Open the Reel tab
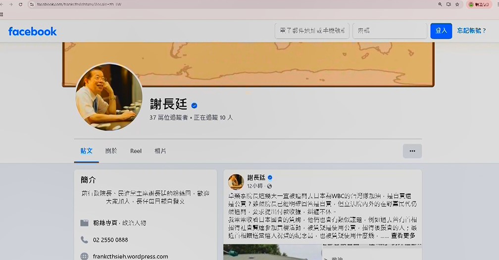Viewport: 499px width, 260px height. click(136, 151)
